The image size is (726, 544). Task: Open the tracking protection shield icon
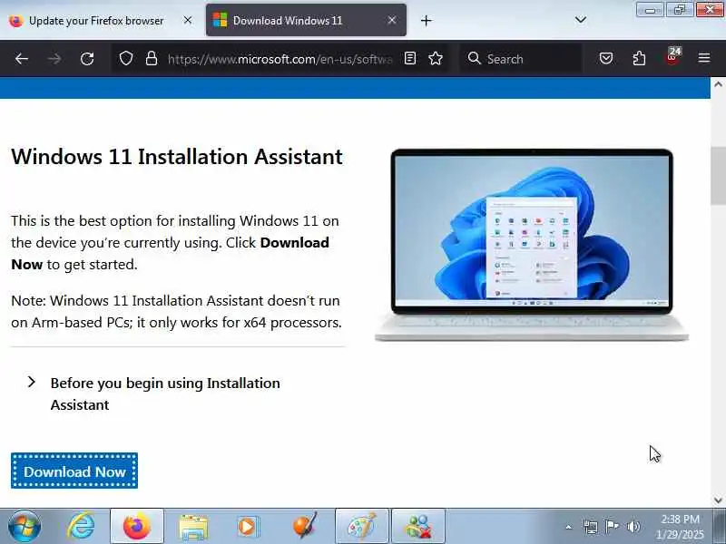pyautogui.click(x=126, y=59)
